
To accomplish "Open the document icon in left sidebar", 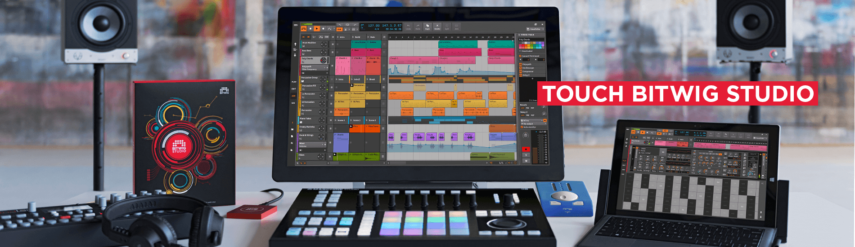I will (292, 136).
